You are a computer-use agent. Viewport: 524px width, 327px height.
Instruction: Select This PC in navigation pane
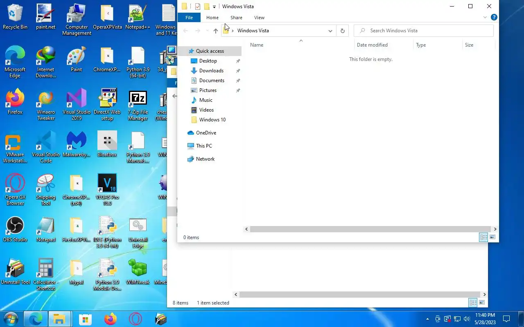(x=204, y=146)
